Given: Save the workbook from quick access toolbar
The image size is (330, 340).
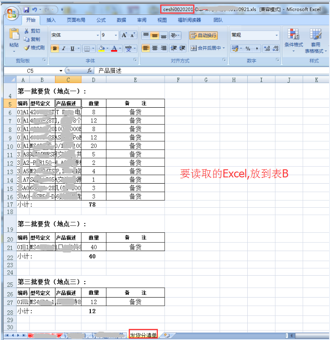Looking at the screenshot, I should click(x=26, y=10).
